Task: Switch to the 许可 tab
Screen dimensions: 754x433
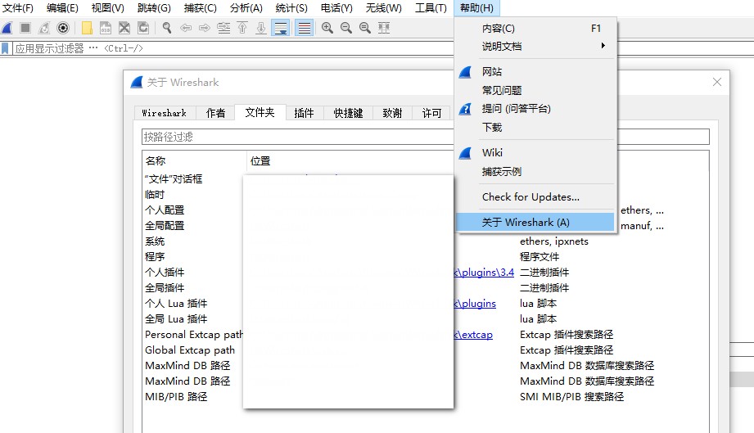Action: [431, 113]
